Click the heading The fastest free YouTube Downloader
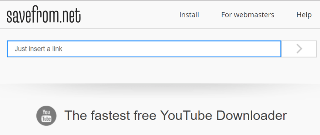Viewport: 320px width, 135px height. click(x=175, y=115)
